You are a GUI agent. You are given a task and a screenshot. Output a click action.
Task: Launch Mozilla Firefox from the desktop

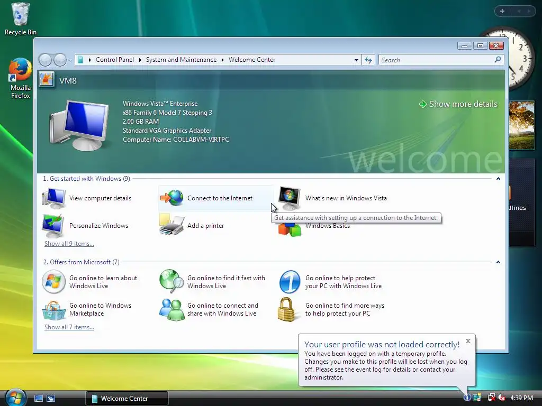[x=20, y=78]
